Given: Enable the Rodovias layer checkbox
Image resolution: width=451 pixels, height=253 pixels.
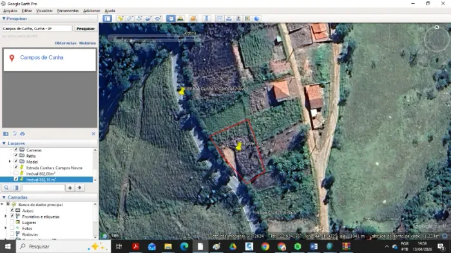Looking at the screenshot, I should point(12,234).
